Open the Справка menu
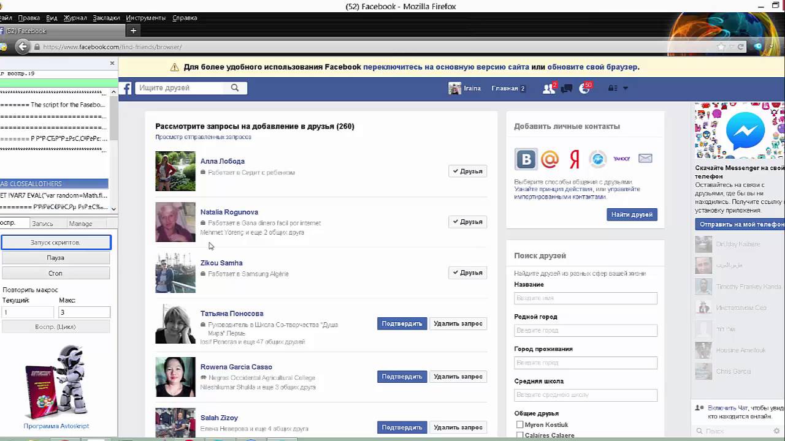The width and height of the screenshot is (785, 441). pos(185,18)
